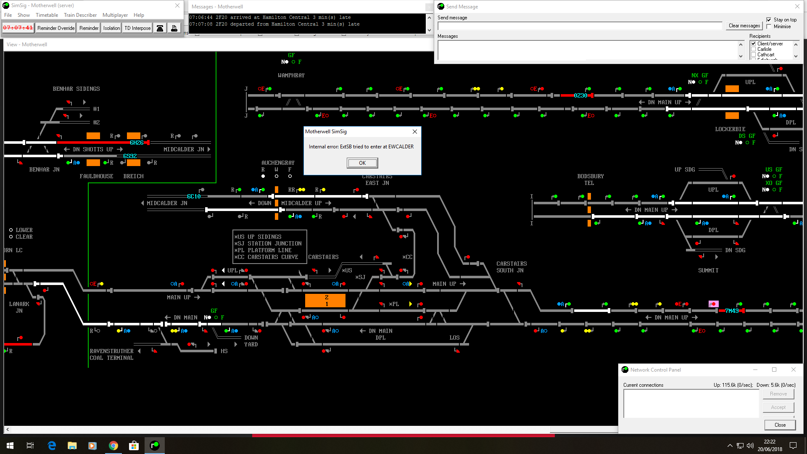The image size is (807, 454).
Task: Open Google Chrome from the taskbar
Action: [113, 446]
